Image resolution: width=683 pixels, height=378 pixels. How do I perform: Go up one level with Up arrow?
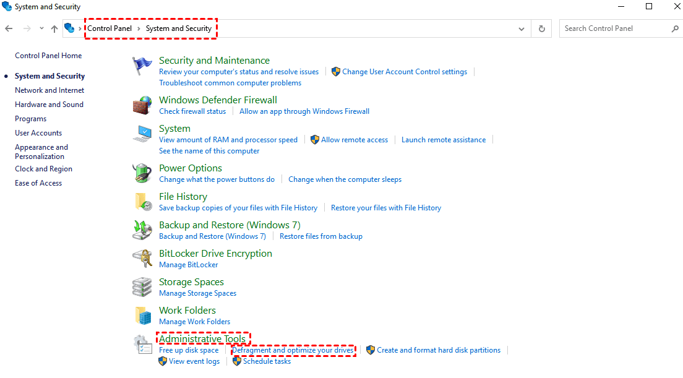point(54,28)
